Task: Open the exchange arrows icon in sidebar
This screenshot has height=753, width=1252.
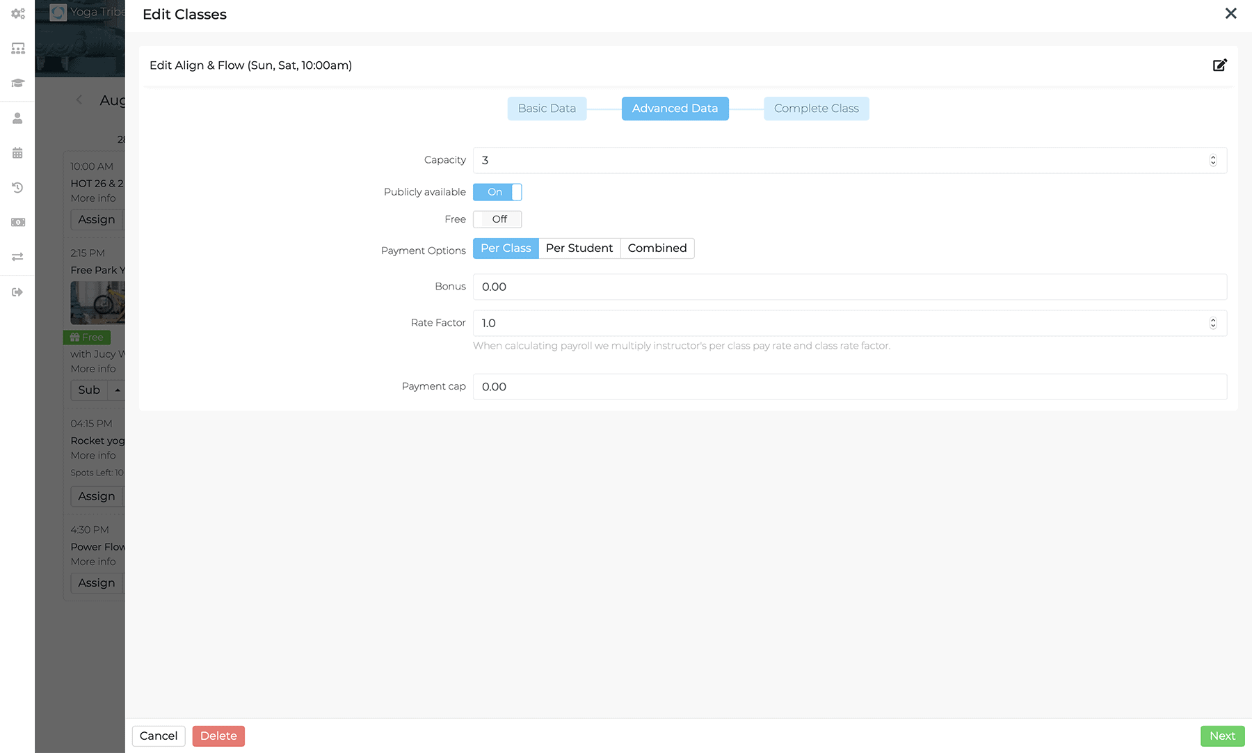Action: [x=18, y=257]
